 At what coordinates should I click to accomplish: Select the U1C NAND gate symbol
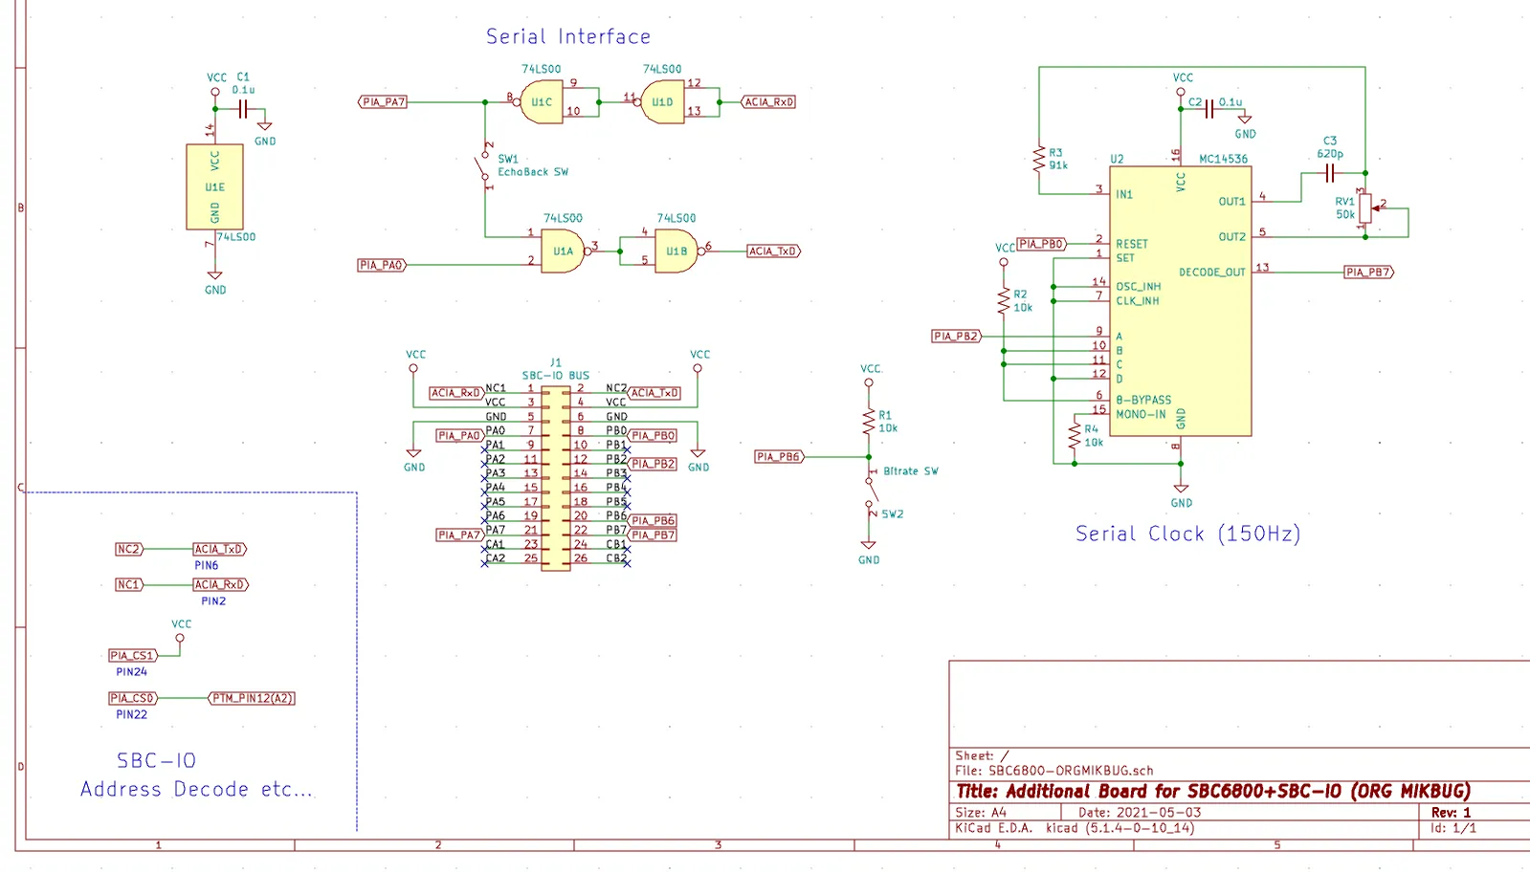[x=542, y=101]
